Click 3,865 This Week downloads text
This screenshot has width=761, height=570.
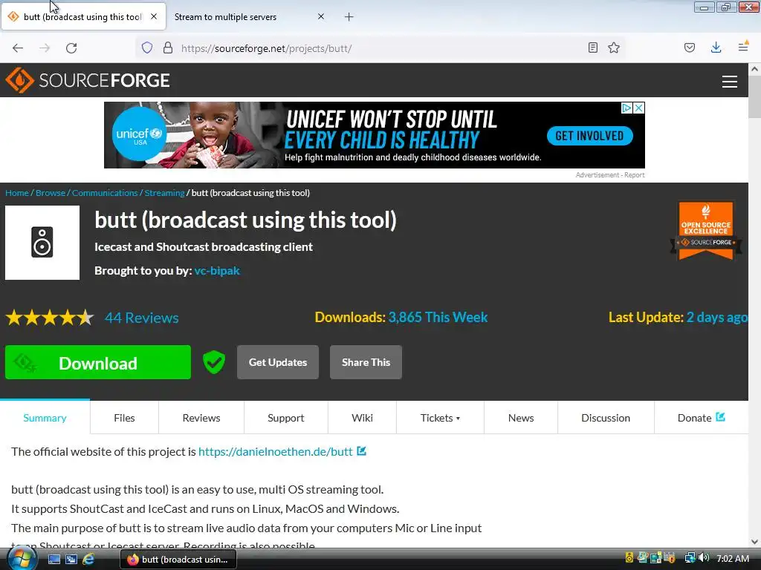click(x=438, y=317)
